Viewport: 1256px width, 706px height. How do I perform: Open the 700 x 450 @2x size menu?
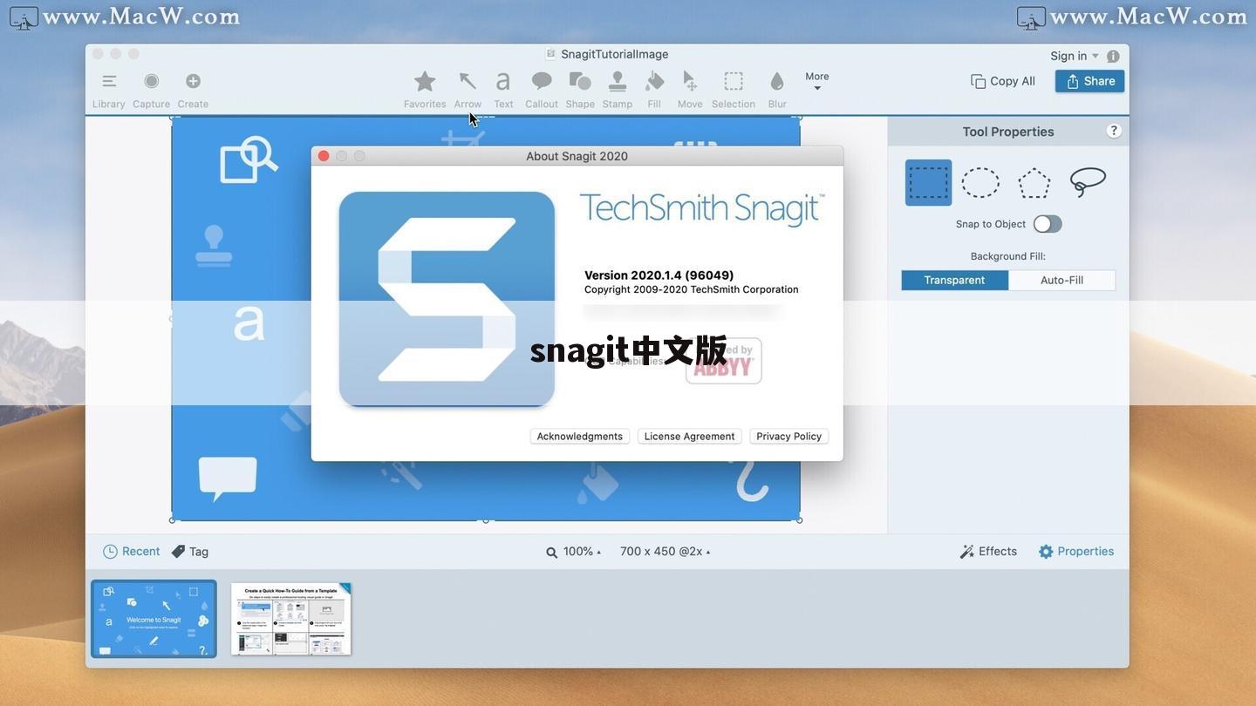665,552
